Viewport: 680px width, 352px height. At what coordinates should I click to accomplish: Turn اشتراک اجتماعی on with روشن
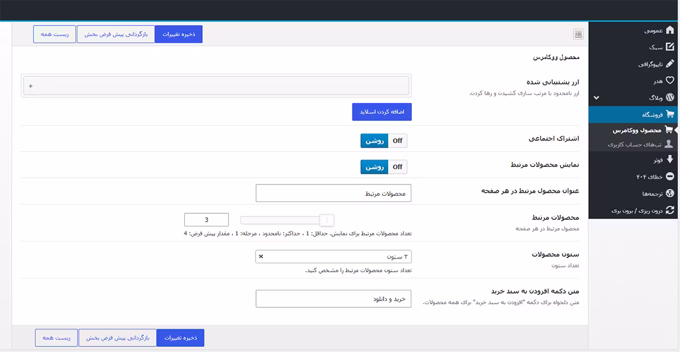tap(375, 141)
